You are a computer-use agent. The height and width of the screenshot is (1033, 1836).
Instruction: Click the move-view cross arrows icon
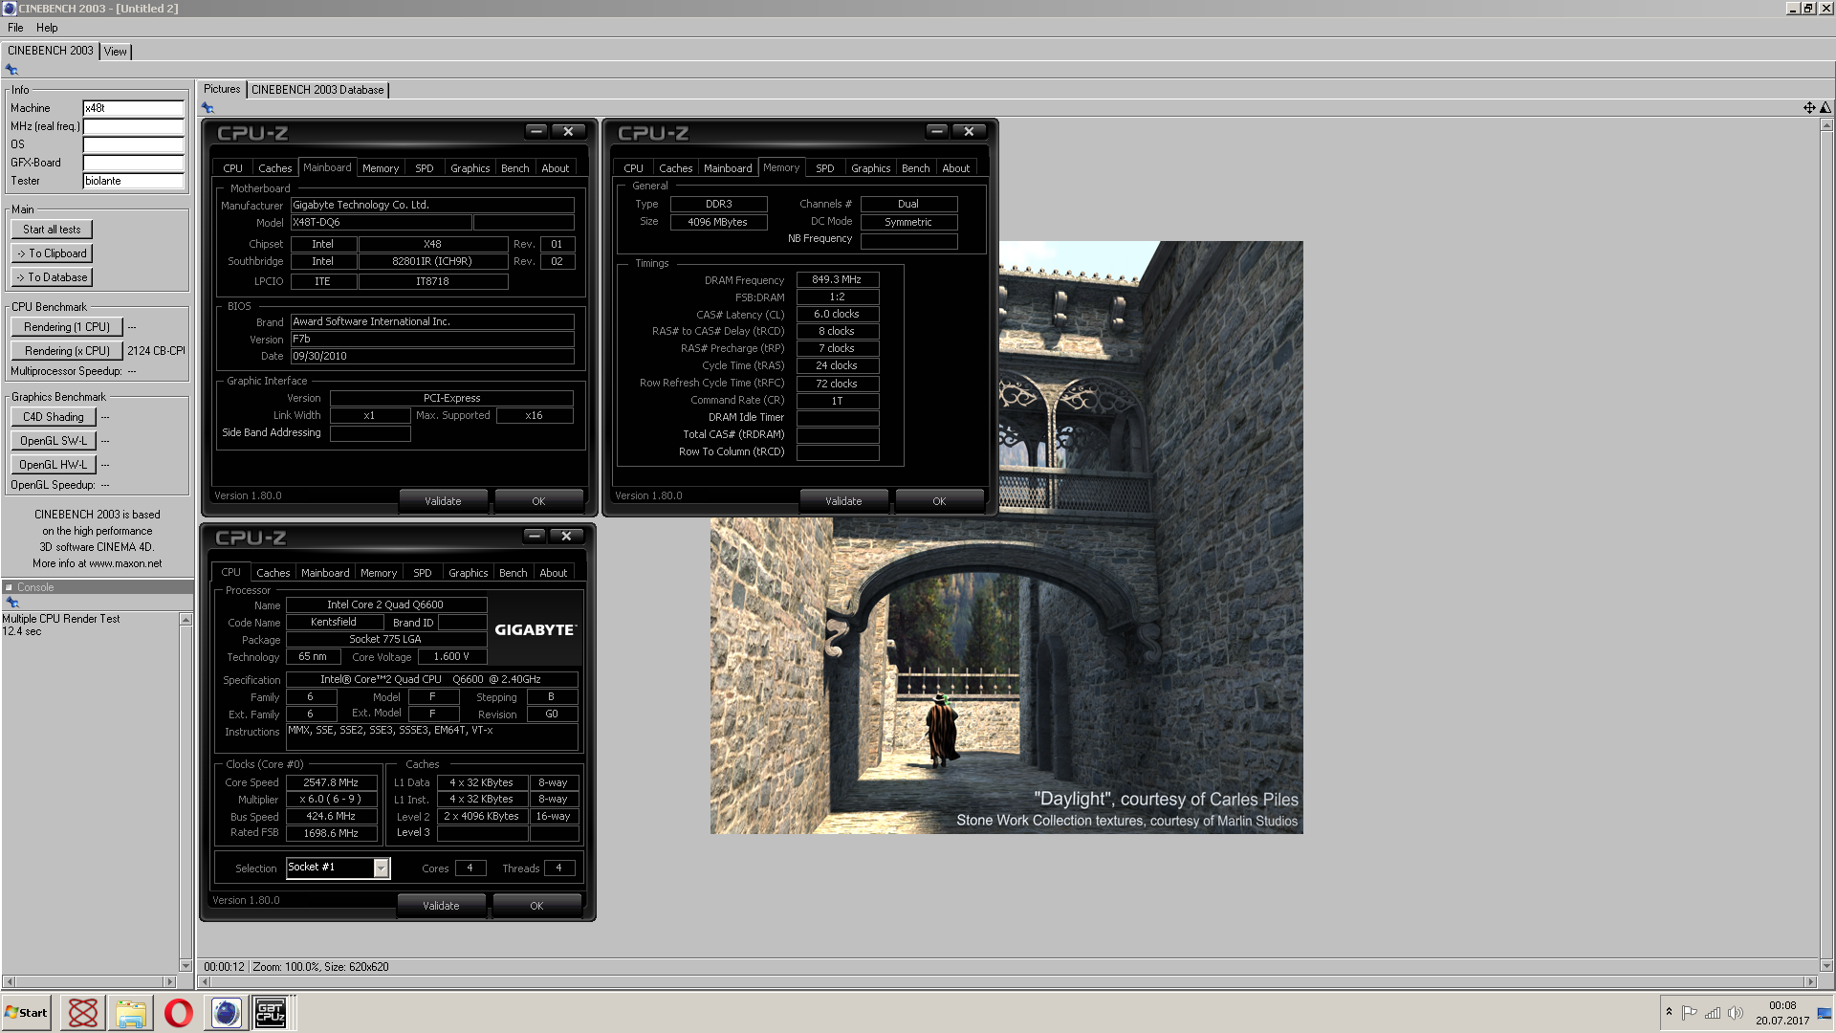(x=1809, y=108)
